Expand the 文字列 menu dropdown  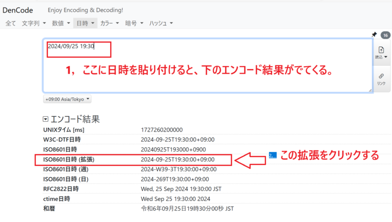click(34, 23)
